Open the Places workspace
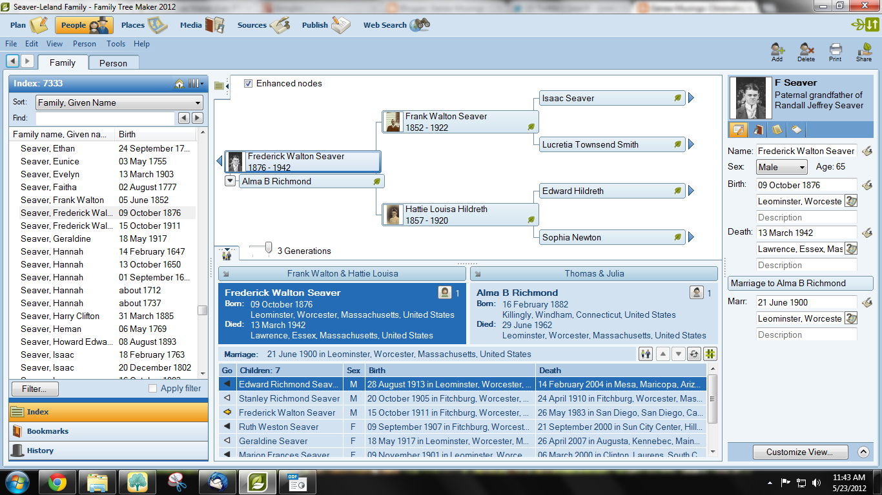 click(143, 25)
